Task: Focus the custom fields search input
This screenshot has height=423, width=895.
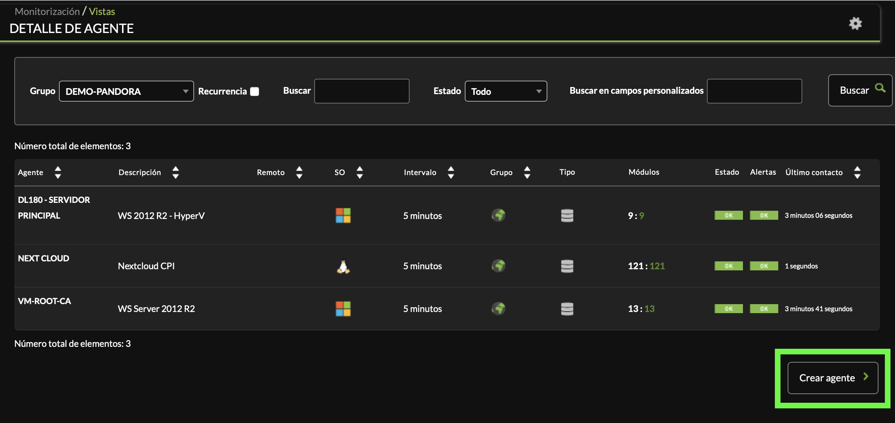Action: click(755, 91)
